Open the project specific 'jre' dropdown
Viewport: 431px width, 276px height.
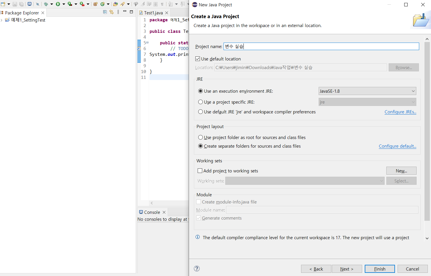click(367, 102)
